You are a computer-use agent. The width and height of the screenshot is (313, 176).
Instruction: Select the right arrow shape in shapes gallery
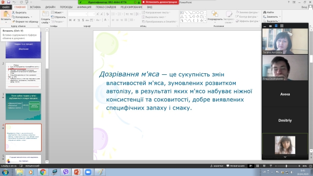pyautogui.click(x=194, y=17)
